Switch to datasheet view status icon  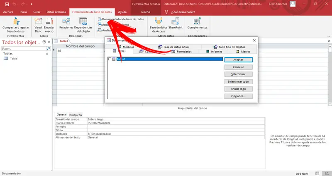(x=317, y=174)
